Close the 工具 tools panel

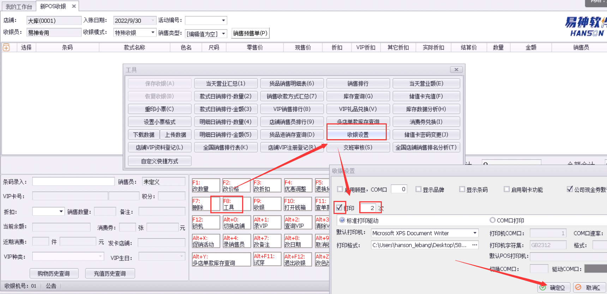[x=456, y=70]
